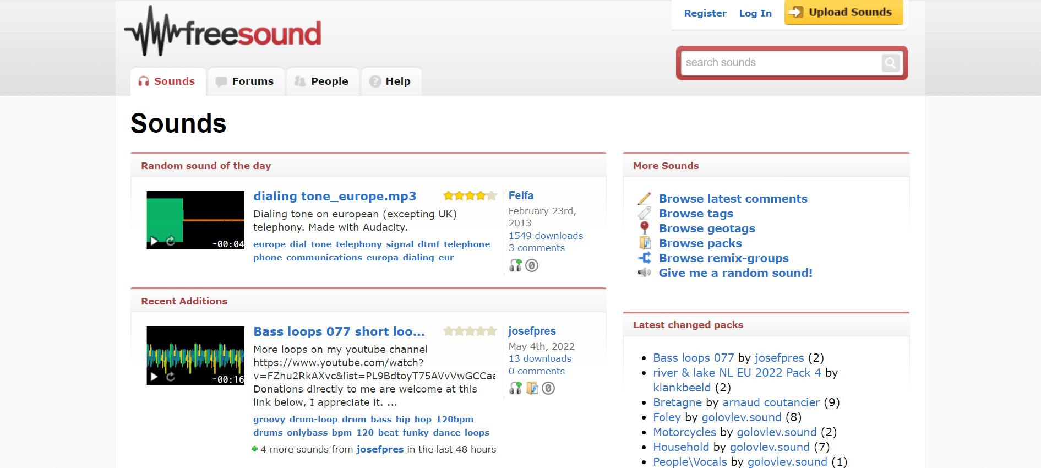Image resolution: width=1041 pixels, height=468 pixels.
Task: Toggle loop on dialing tone_europe.mp3 player
Action: [x=171, y=241]
